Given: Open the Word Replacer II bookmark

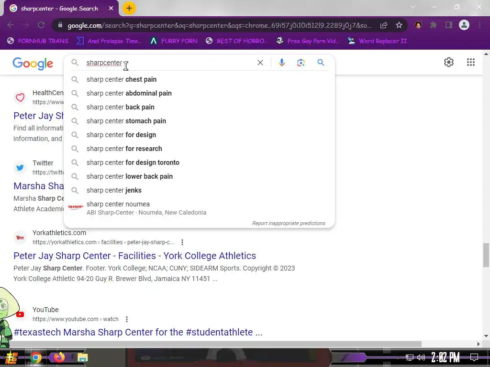Looking at the screenshot, I should [377, 41].
